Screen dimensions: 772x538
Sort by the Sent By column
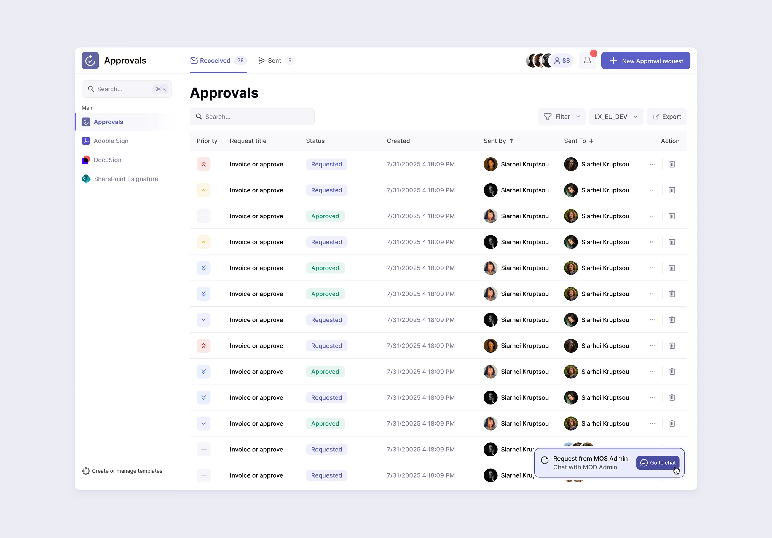click(x=498, y=141)
